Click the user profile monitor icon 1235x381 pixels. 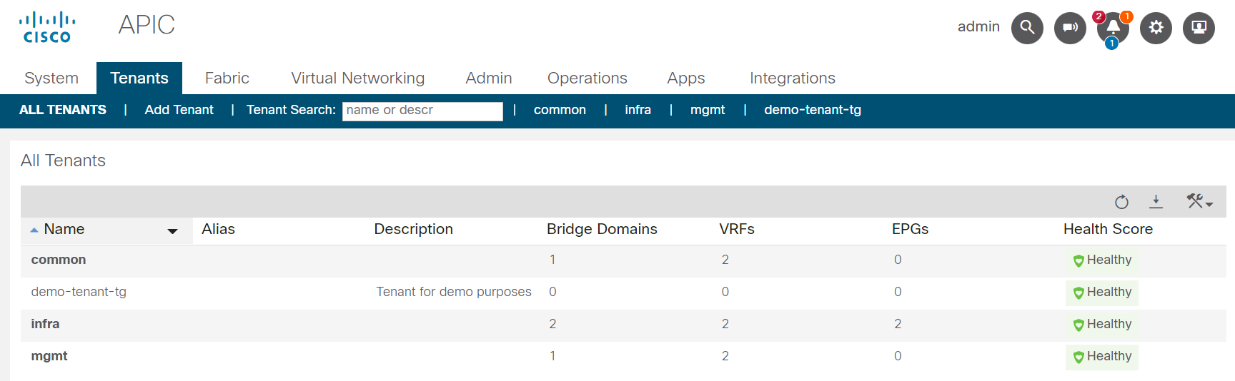[1199, 29]
